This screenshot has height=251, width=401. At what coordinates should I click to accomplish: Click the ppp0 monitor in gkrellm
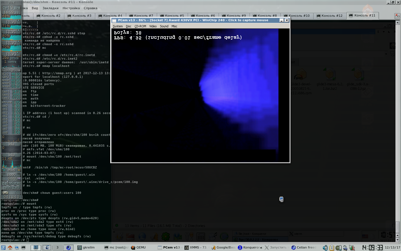(11, 175)
